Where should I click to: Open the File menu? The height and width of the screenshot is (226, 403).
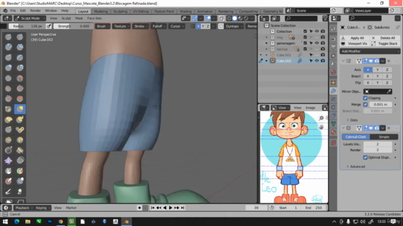13,11
